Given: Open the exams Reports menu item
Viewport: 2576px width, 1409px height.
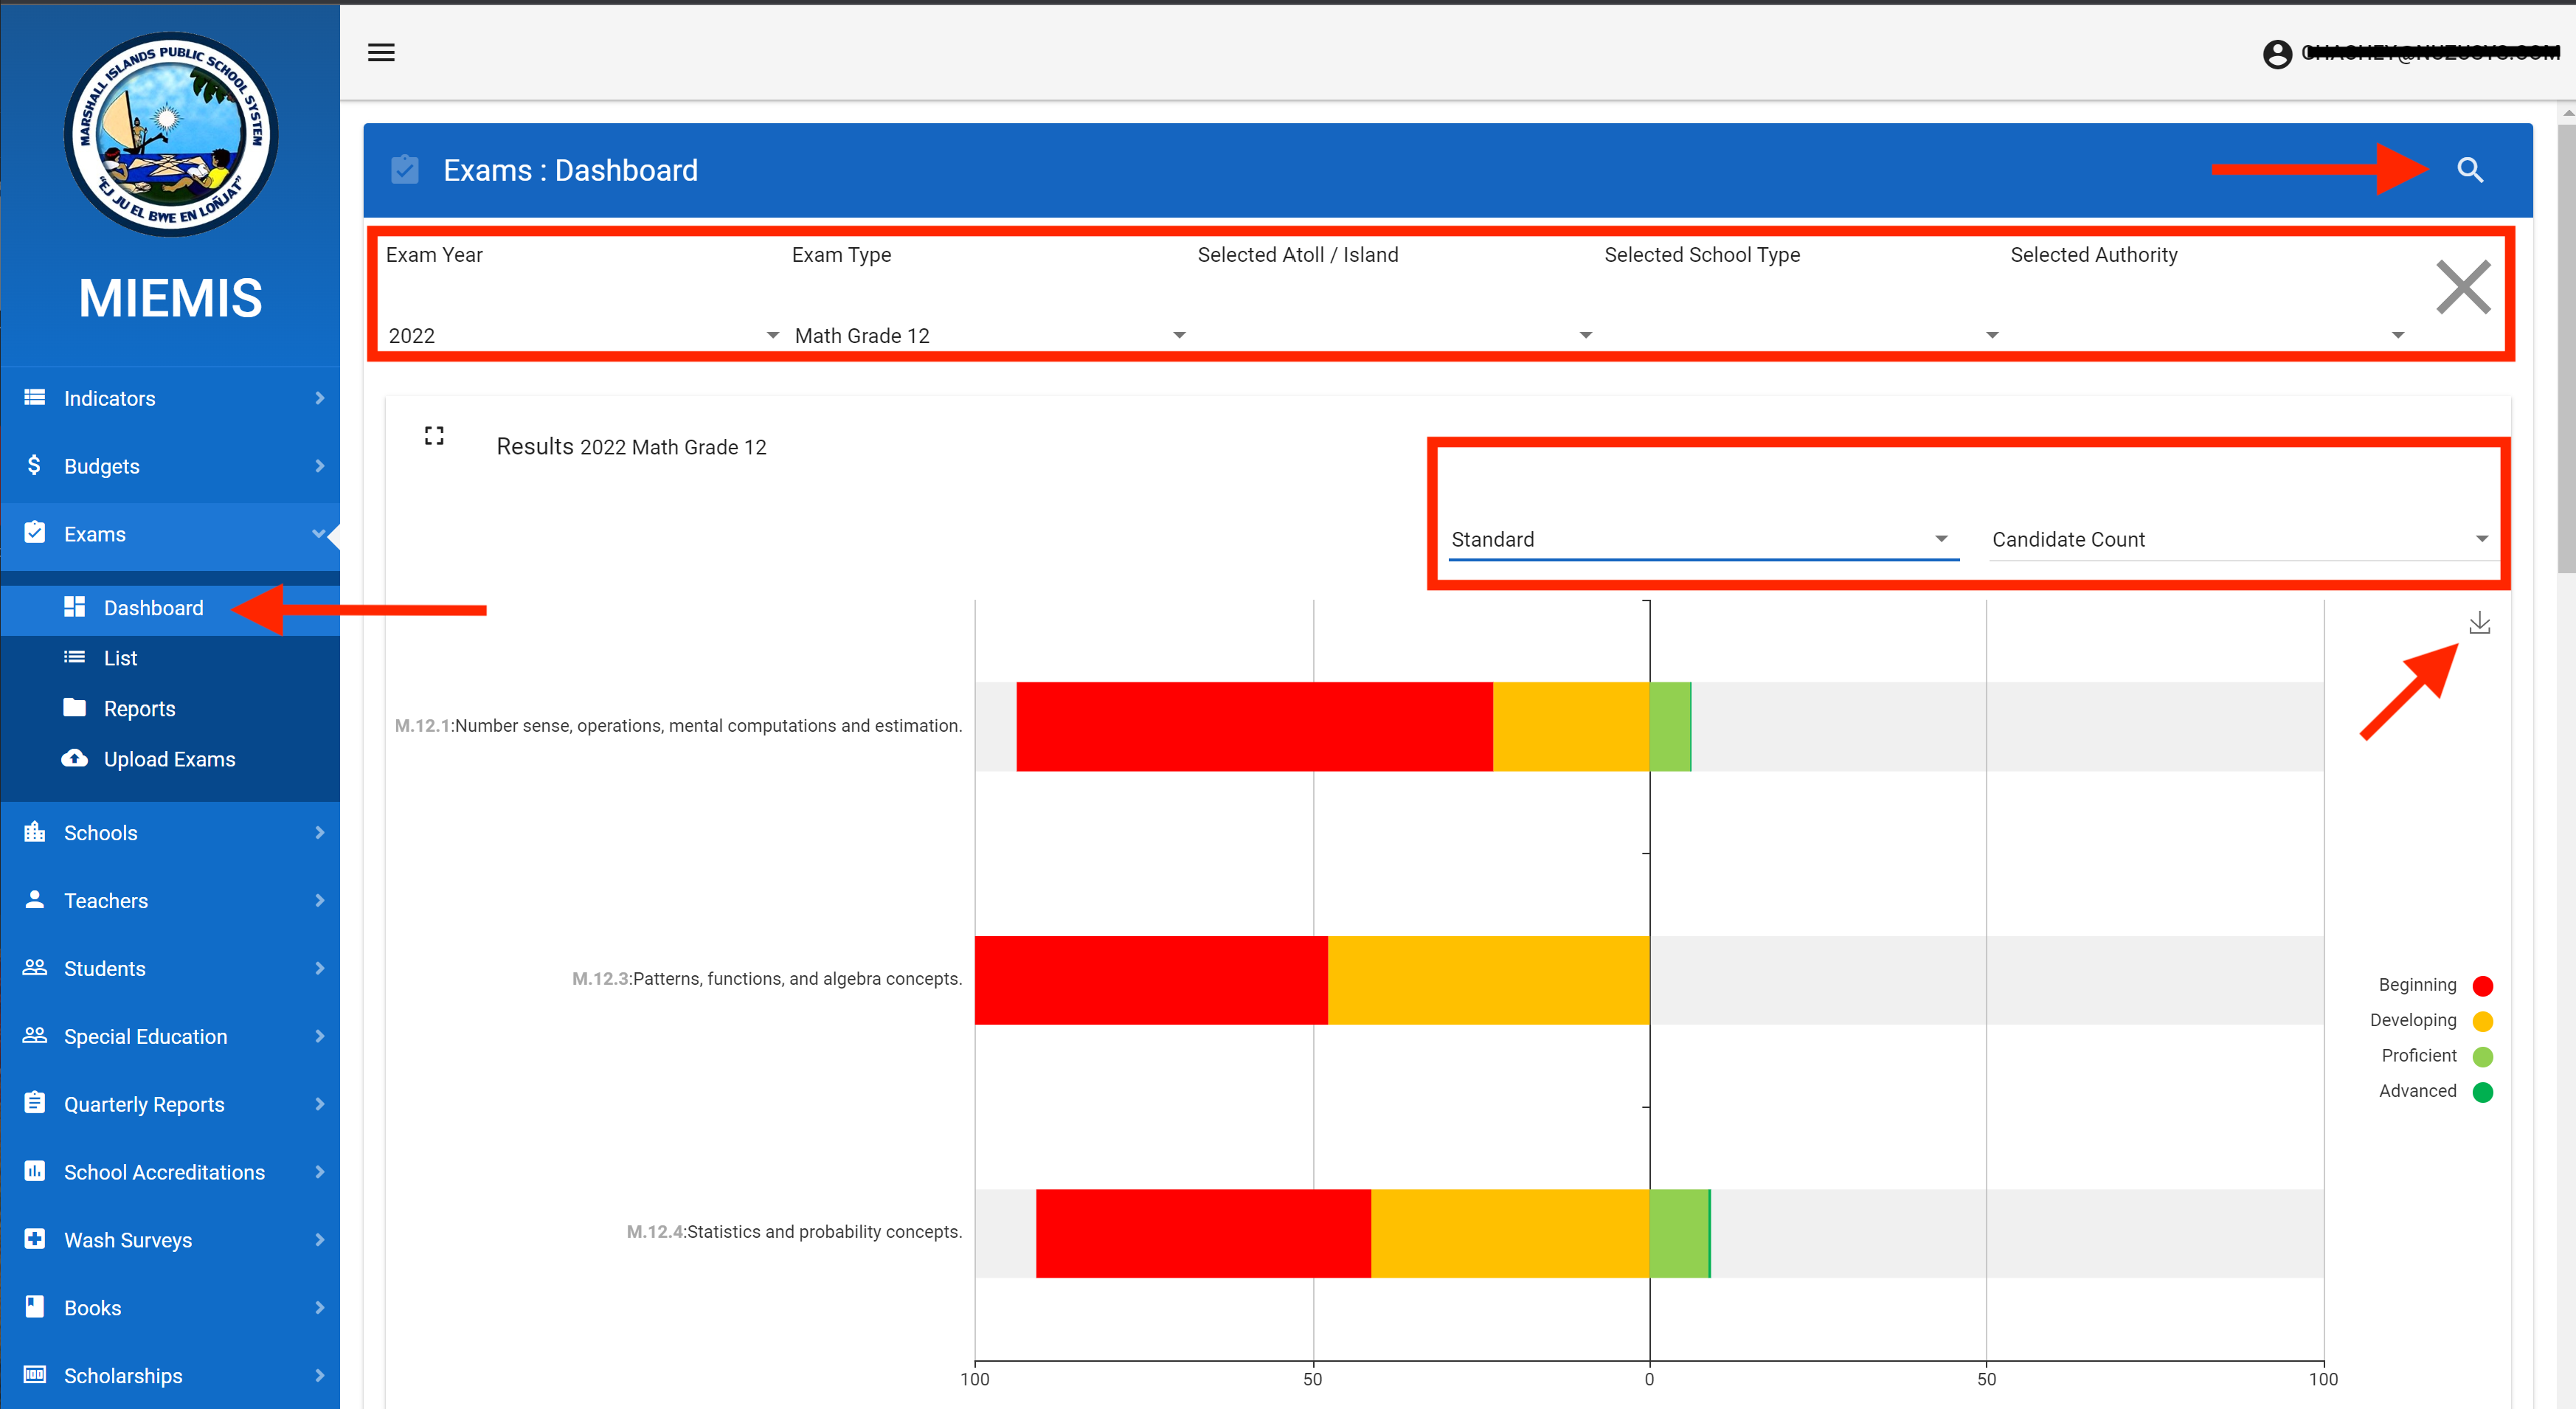Looking at the screenshot, I should [139, 709].
